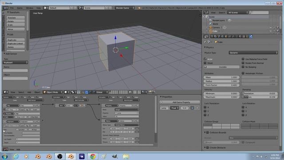Open the Keyboard sensor type dropdown
Screen dimensions: 284x160
16,62
